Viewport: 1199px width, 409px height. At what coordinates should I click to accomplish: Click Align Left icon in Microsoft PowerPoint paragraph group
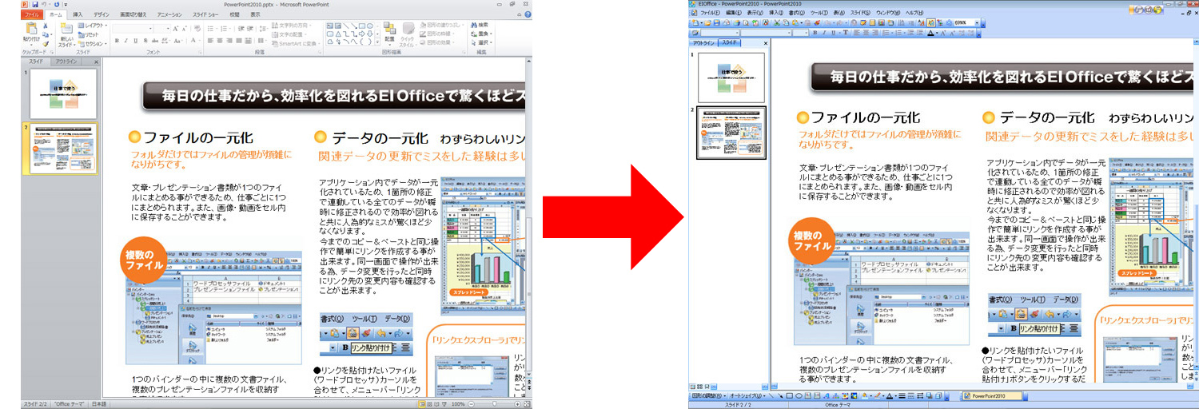pos(210,41)
